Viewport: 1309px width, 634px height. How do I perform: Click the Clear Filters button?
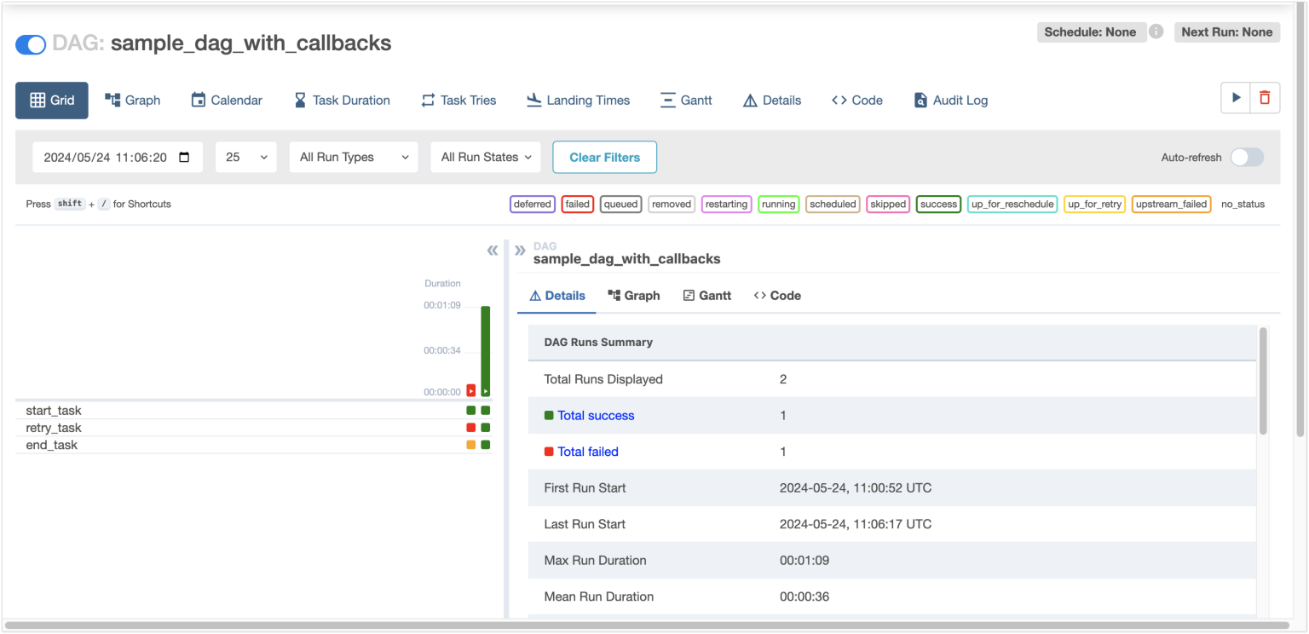[604, 157]
